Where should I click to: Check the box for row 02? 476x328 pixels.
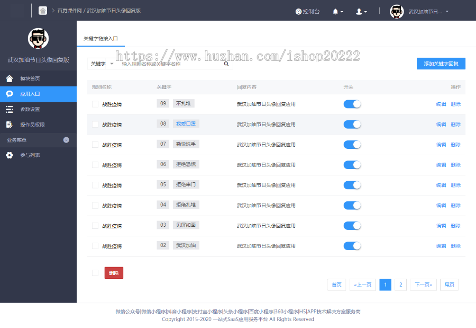pos(95,246)
